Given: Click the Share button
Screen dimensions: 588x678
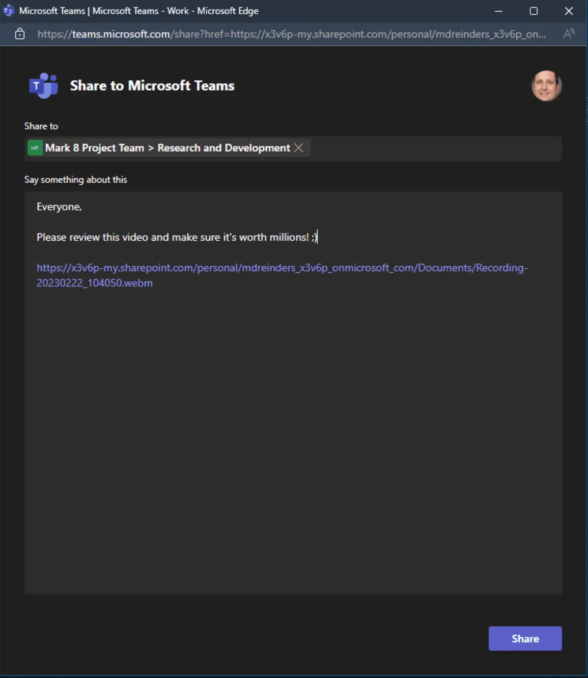Looking at the screenshot, I should point(525,638).
